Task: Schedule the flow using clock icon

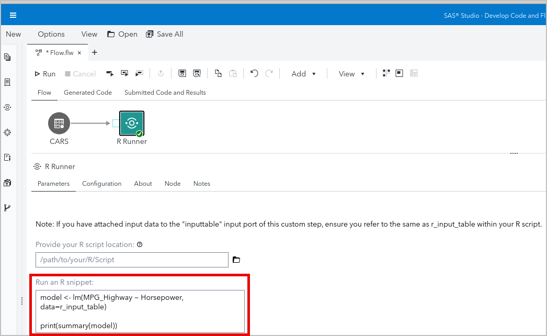Action: (x=161, y=73)
